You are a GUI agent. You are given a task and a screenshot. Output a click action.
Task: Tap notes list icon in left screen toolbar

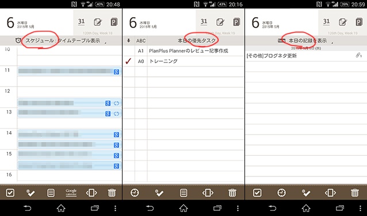[51, 193]
